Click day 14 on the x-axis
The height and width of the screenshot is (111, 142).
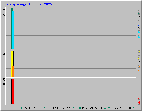coord(62,108)
